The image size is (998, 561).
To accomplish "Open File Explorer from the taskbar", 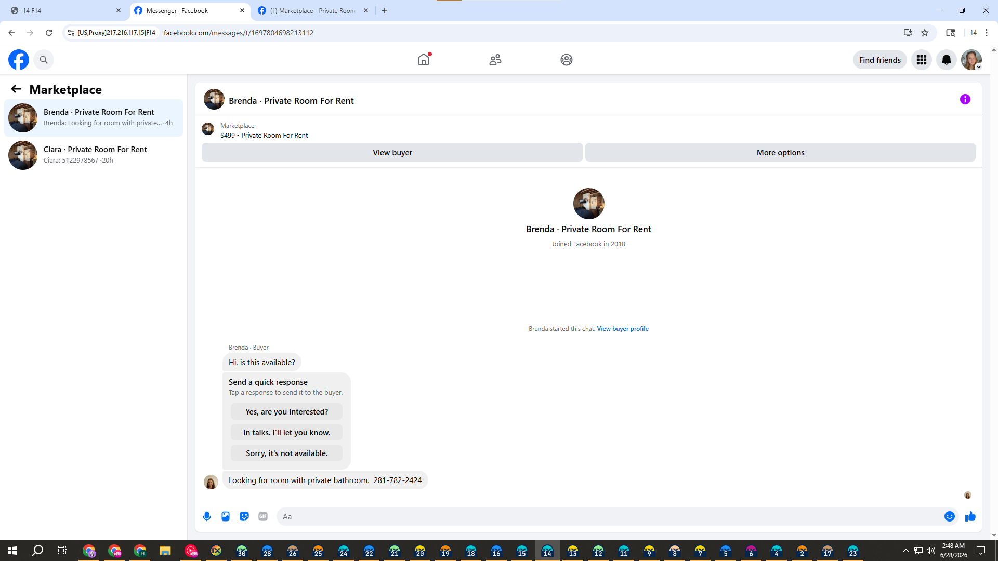I will point(165,551).
